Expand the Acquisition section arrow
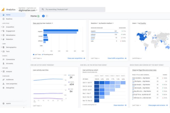This screenshot has width=170, height=113. tap(1, 27)
